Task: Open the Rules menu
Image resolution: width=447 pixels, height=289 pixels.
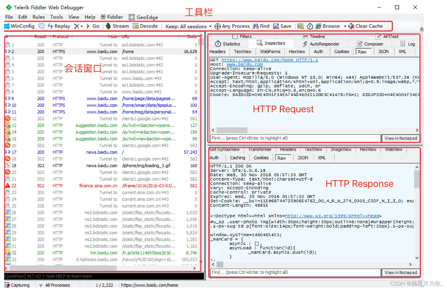Action: (x=39, y=17)
